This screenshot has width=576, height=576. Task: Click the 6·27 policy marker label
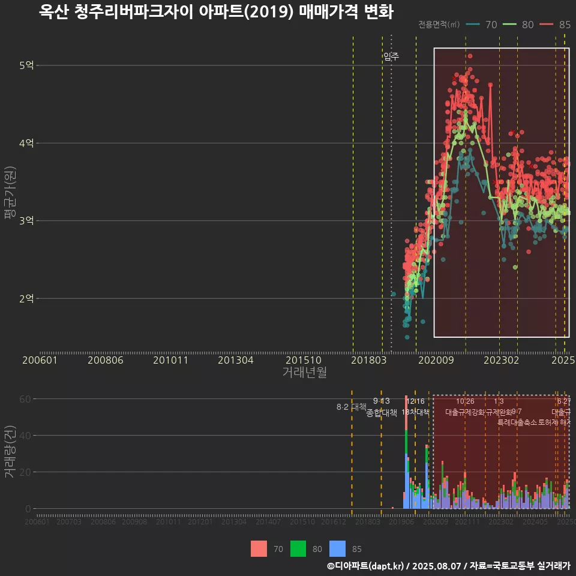pyautogui.click(x=564, y=401)
